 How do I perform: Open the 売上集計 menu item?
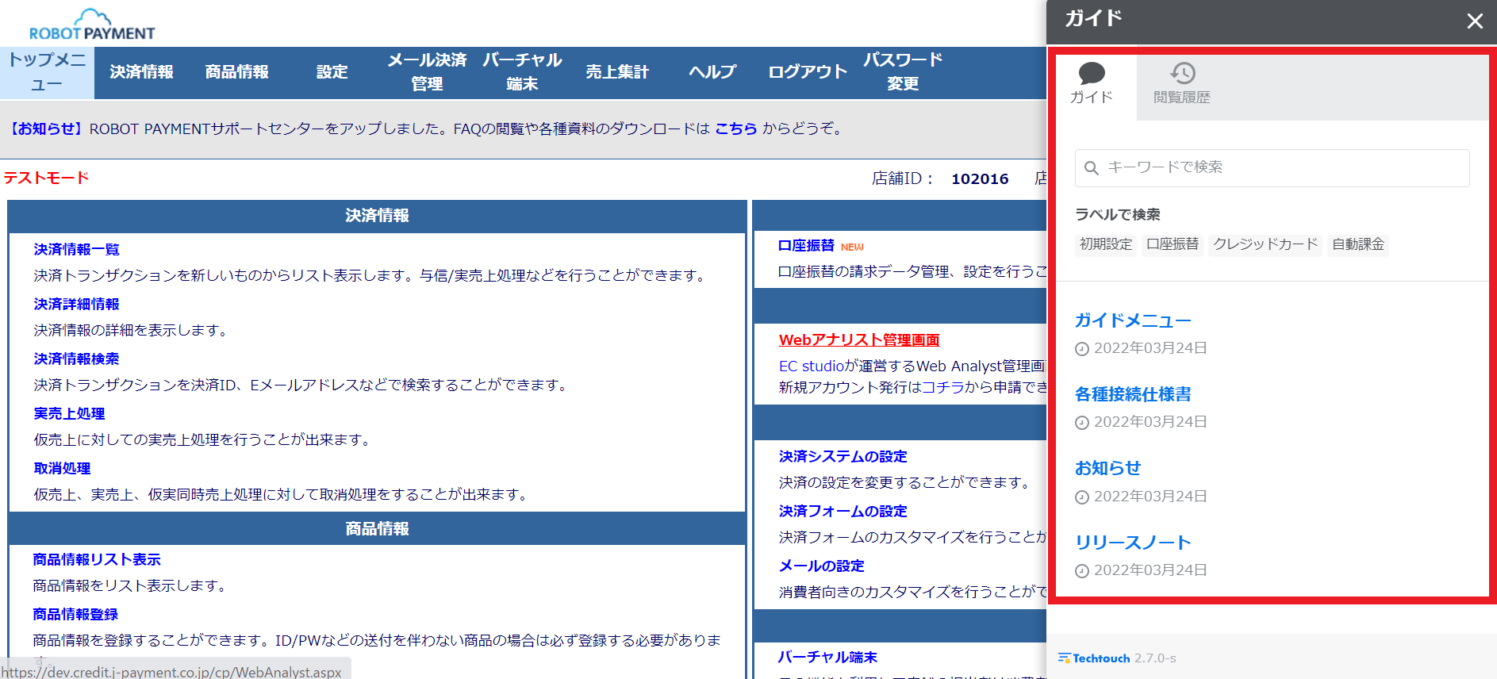(616, 72)
